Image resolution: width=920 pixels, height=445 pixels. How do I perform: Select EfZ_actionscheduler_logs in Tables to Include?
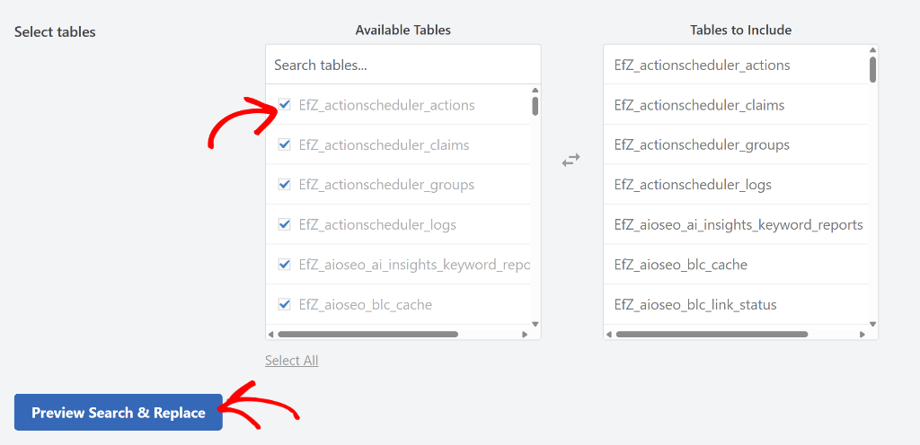tap(693, 185)
